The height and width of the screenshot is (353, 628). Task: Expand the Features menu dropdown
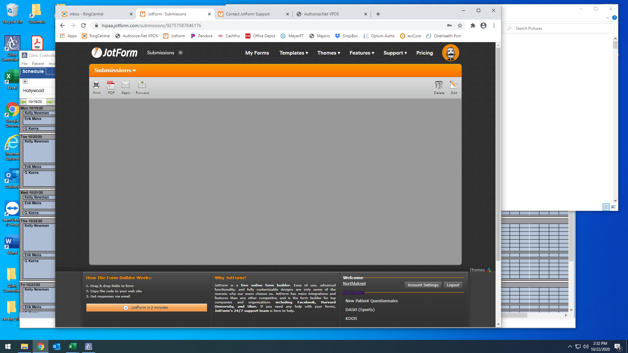click(362, 53)
